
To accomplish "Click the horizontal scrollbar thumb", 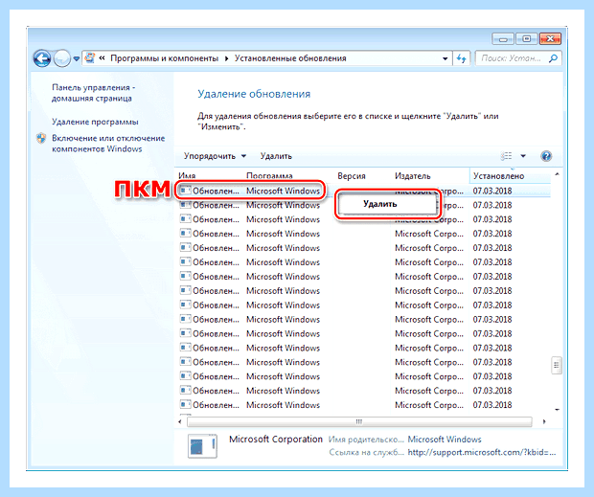I will tap(359, 421).
